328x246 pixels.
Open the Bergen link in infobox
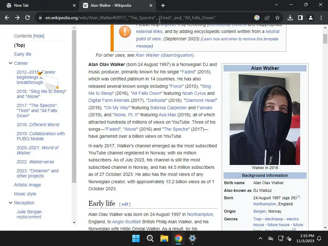click(259, 211)
